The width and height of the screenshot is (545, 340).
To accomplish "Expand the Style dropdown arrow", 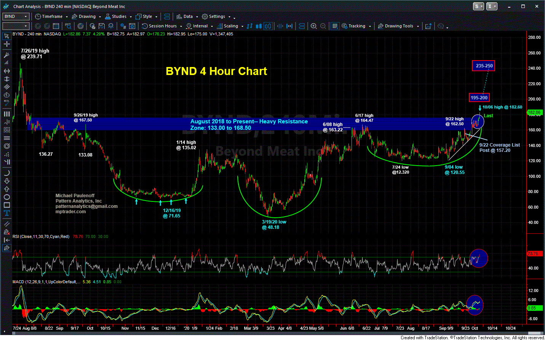I will pyautogui.click(x=156, y=17).
